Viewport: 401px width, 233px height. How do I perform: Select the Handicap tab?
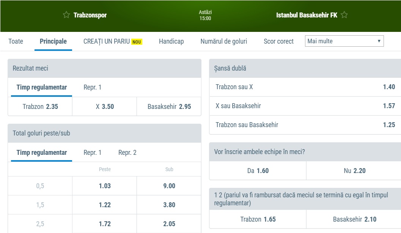point(171,41)
